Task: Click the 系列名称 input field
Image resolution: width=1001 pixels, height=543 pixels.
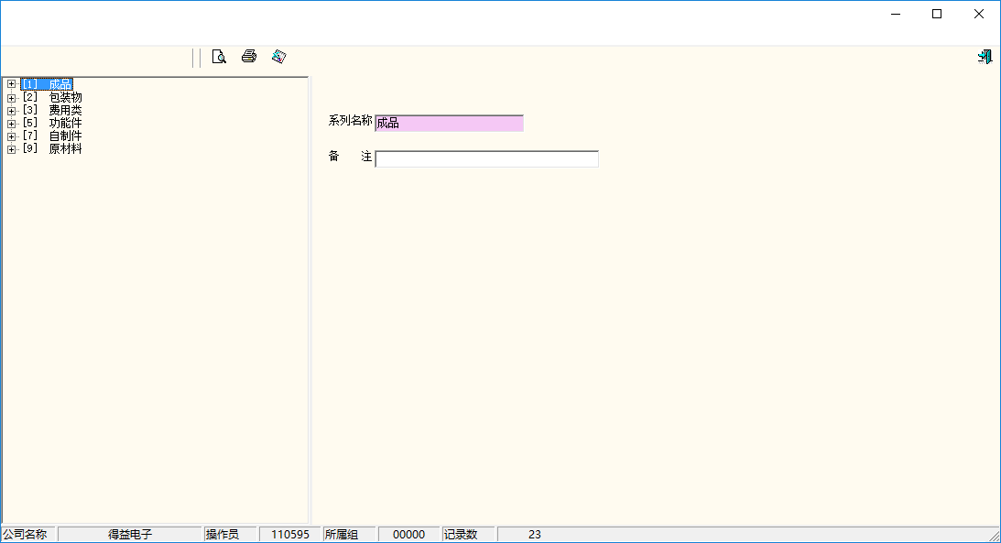Action: [x=450, y=123]
